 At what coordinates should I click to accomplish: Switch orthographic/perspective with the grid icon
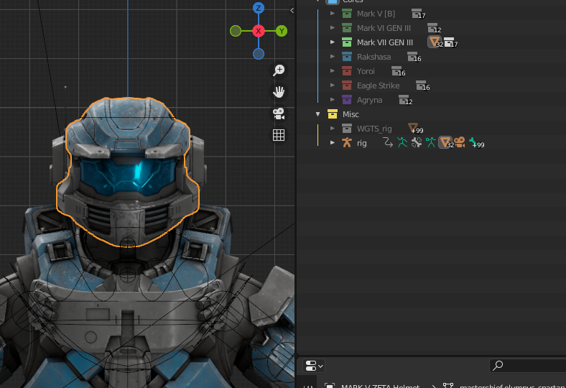pyautogui.click(x=279, y=135)
